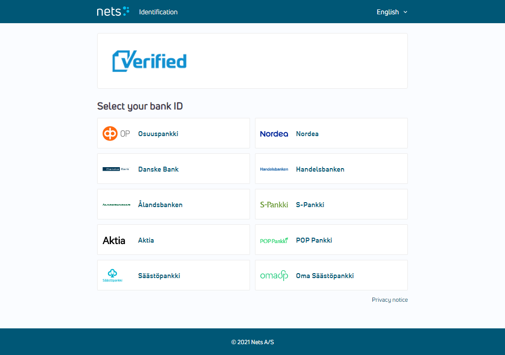Click the orange OP Osuuspankki logo
505x355 pixels.
[116, 133]
